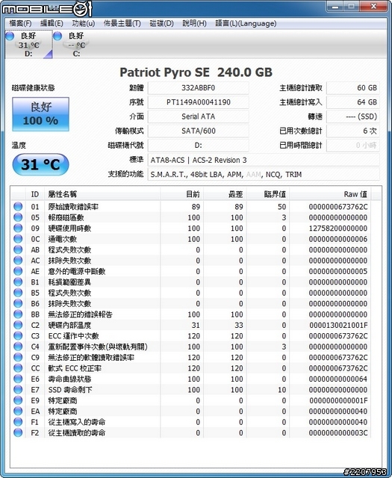This screenshot has height=478, width=392.
Task: Click the status icon of attribute AC
Action: 18,261
